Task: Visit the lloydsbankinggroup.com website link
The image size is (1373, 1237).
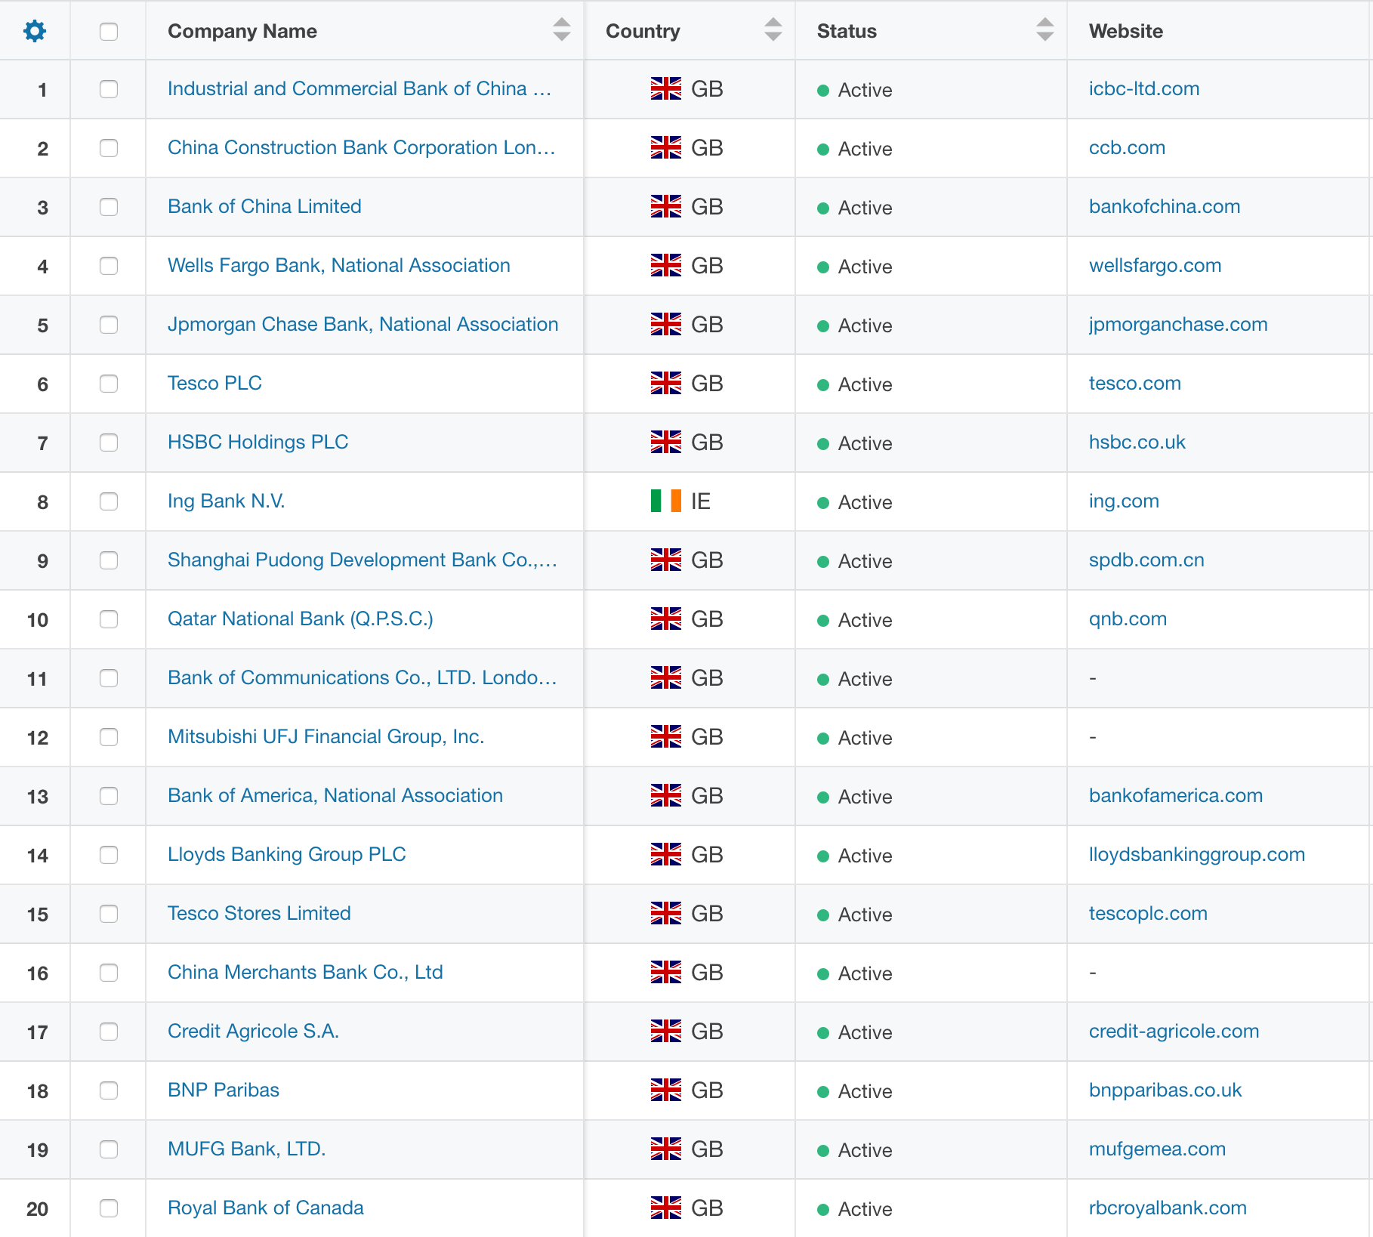Action: 1197,855
